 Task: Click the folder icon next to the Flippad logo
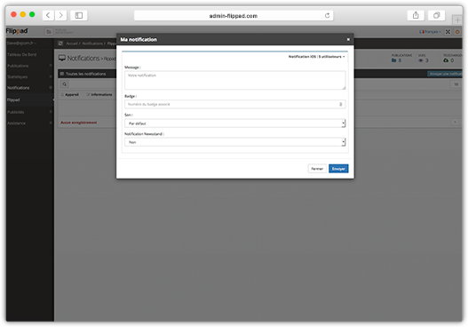click(49, 31)
